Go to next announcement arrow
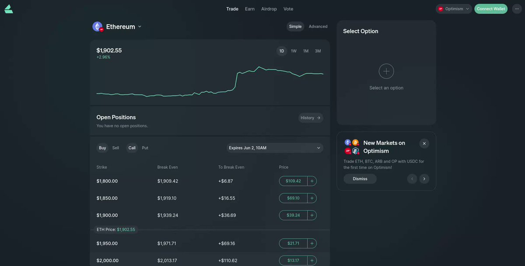The image size is (525, 266). tap(424, 179)
